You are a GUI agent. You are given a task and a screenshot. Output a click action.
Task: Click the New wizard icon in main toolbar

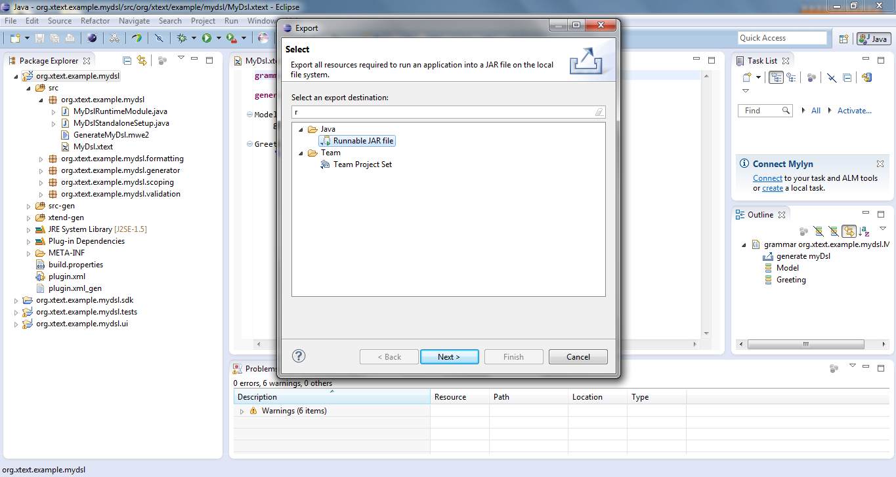(x=14, y=38)
